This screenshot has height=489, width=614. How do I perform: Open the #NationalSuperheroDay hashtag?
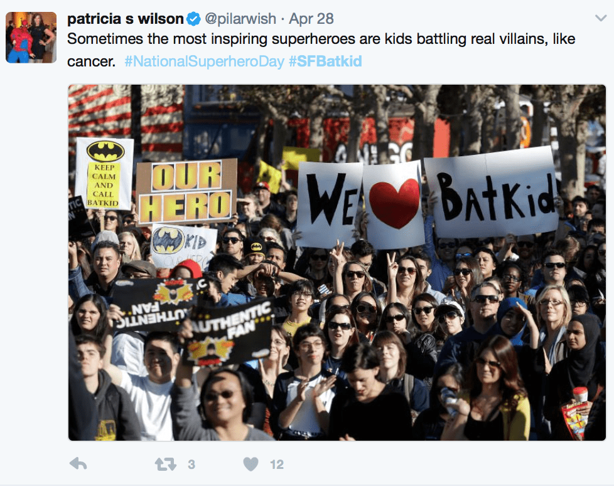coord(204,61)
